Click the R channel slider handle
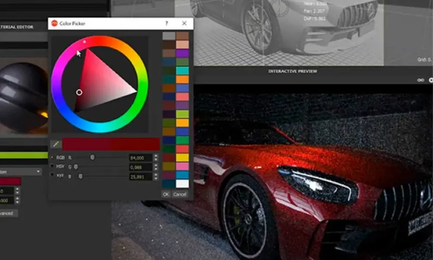The width and height of the screenshot is (433, 260). [x=92, y=157]
